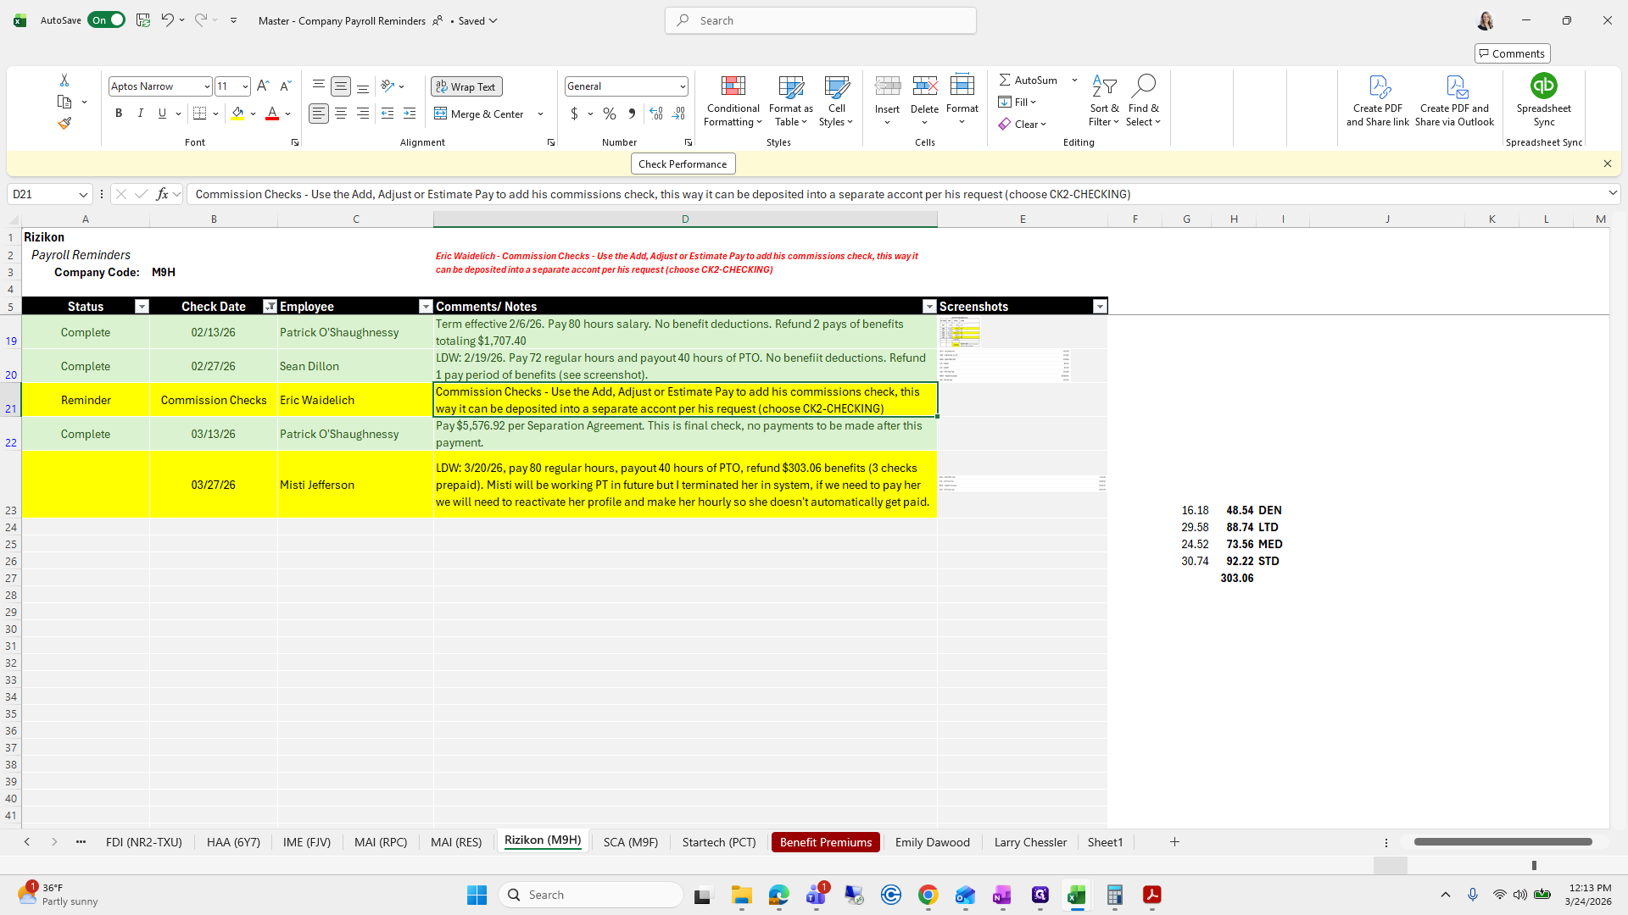Click the Check Performance button
This screenshot has width=1628, height=915.
682,164
